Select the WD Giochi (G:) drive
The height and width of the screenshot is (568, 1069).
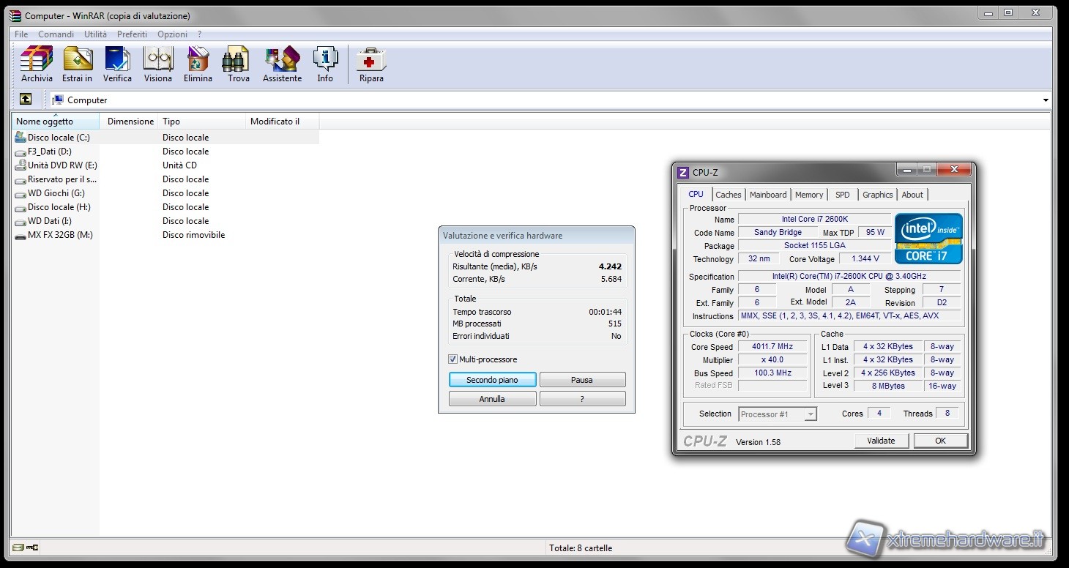coord(56,193)
